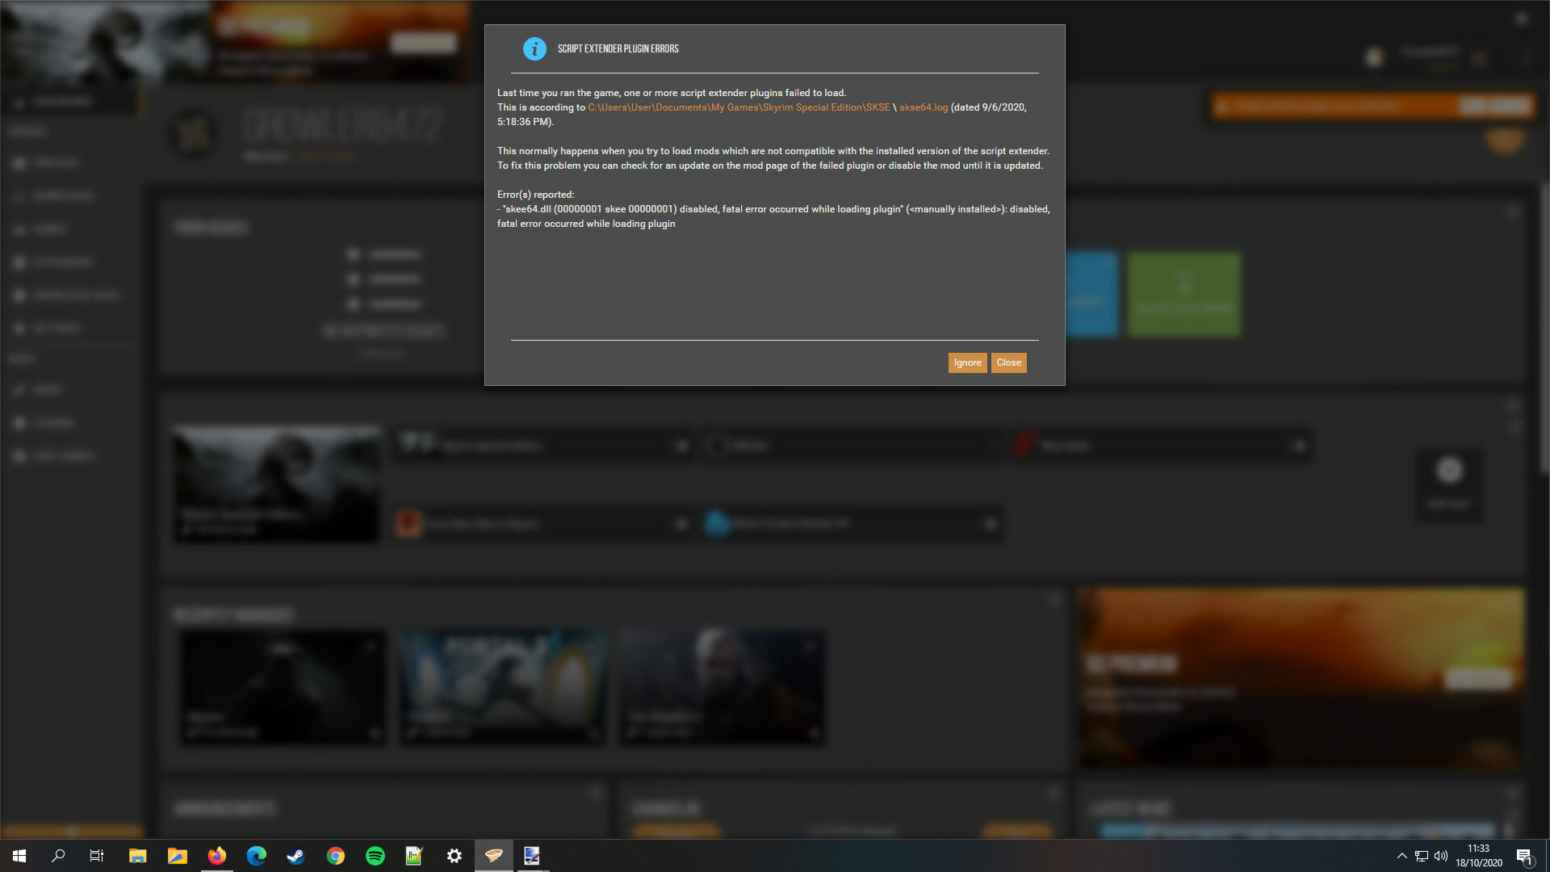The image size is (1550, 872).
Task: Open File Explorer with the blue-stand folder icon
Action: (137, 856)
